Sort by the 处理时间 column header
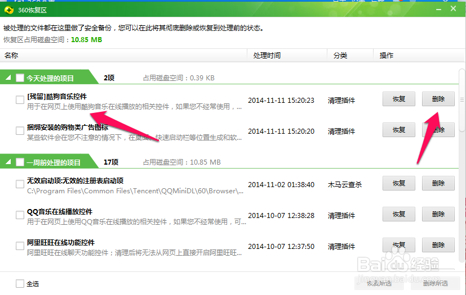The height and width of the screenshot is (295, 466). tap(287, 56)
